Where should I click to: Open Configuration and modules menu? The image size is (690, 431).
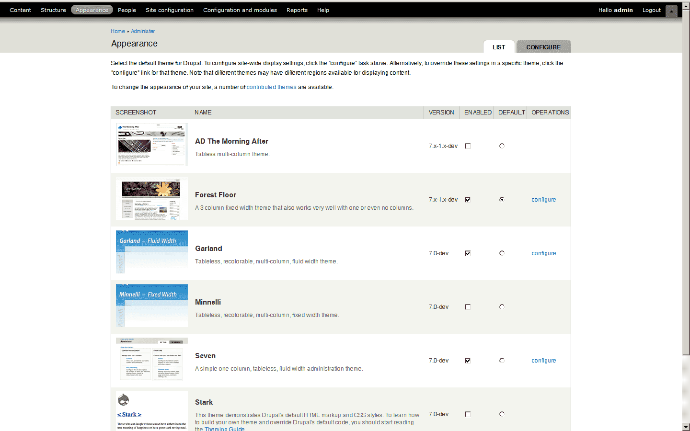point(240,10)
